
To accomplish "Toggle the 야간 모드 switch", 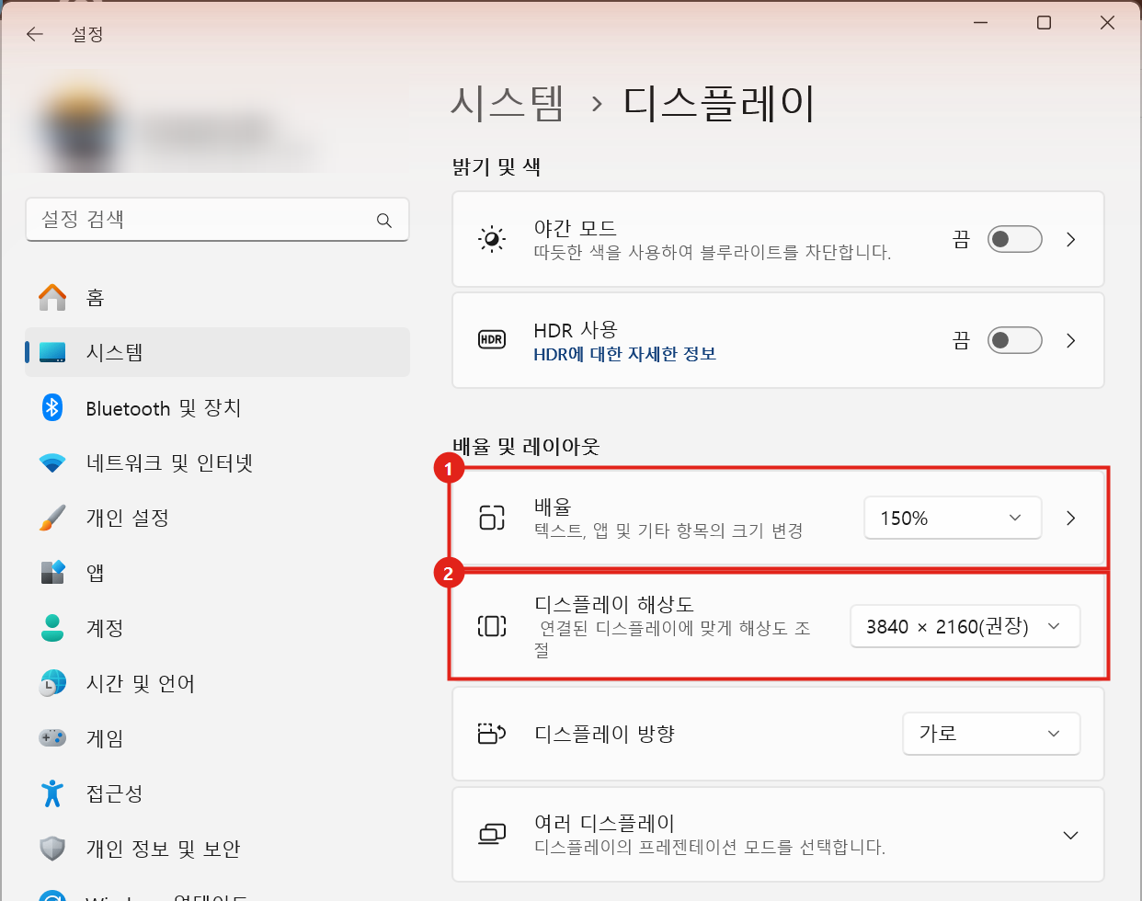I will [x=1014, y=239].
